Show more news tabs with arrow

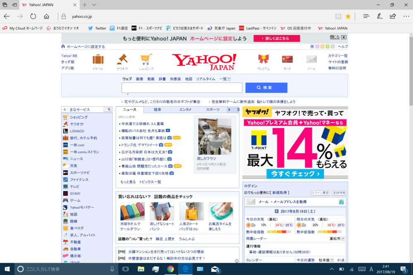click(229, 109)
